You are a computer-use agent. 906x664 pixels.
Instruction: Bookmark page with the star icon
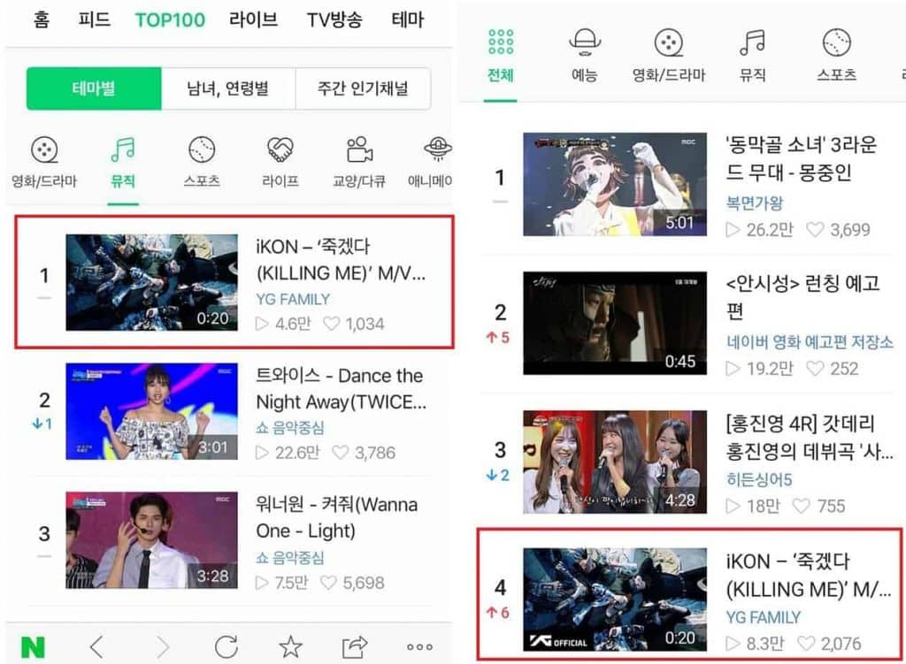pos(290,646)
